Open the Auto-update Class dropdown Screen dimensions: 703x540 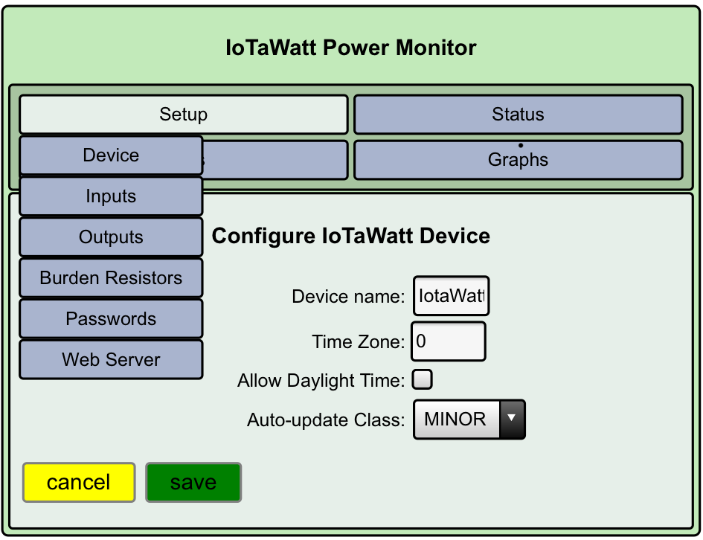coord(469,420)
